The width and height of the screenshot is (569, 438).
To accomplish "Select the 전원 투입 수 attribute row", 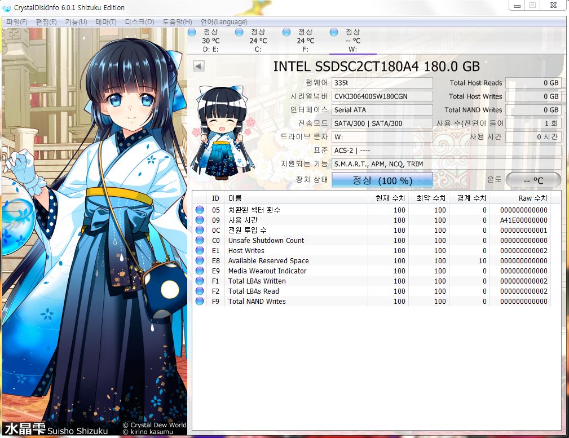I will coord(372,230).
